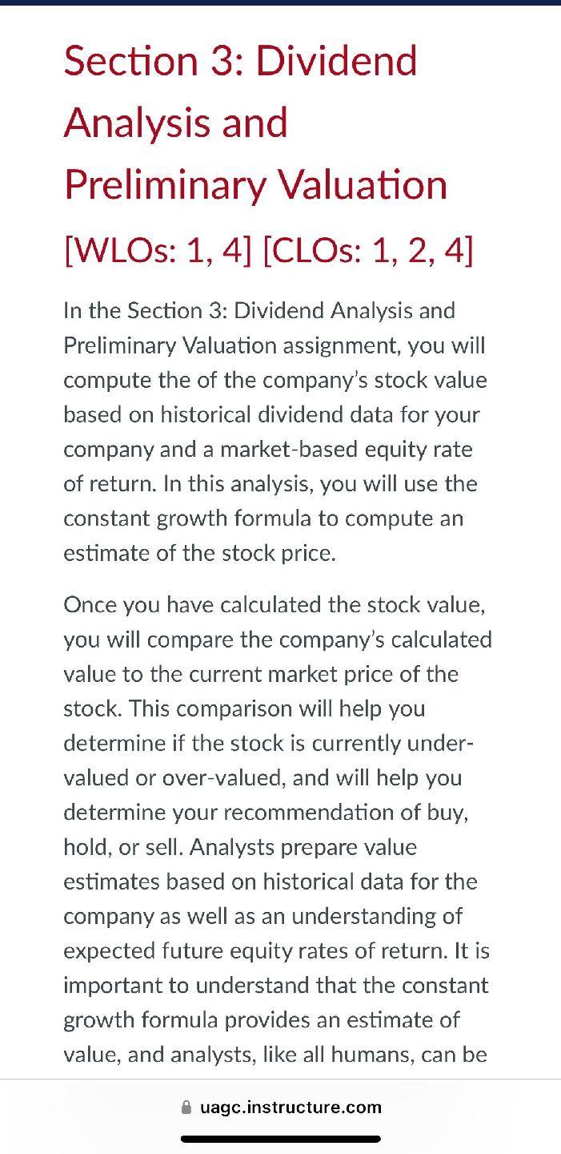The image size is (561, 1154).
Task: Click "hold, or sell." text
Action: [x=122, y=846]
